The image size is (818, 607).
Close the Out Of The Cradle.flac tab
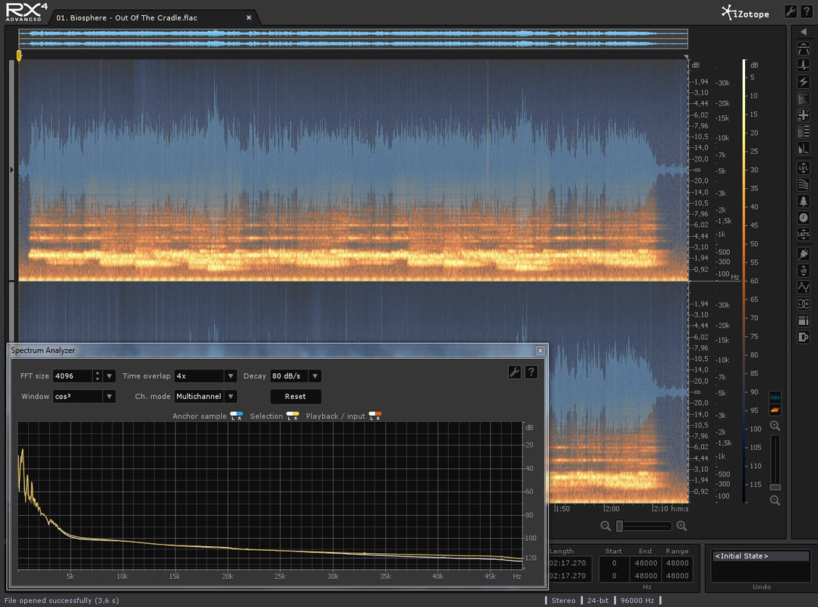(249, 17)
